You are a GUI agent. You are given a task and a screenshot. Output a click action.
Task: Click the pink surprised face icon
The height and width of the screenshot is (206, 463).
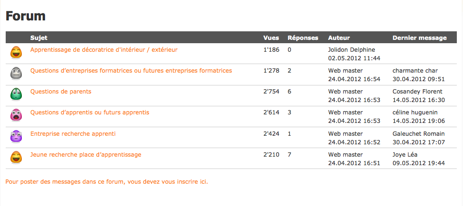click(x=16, y=115)
